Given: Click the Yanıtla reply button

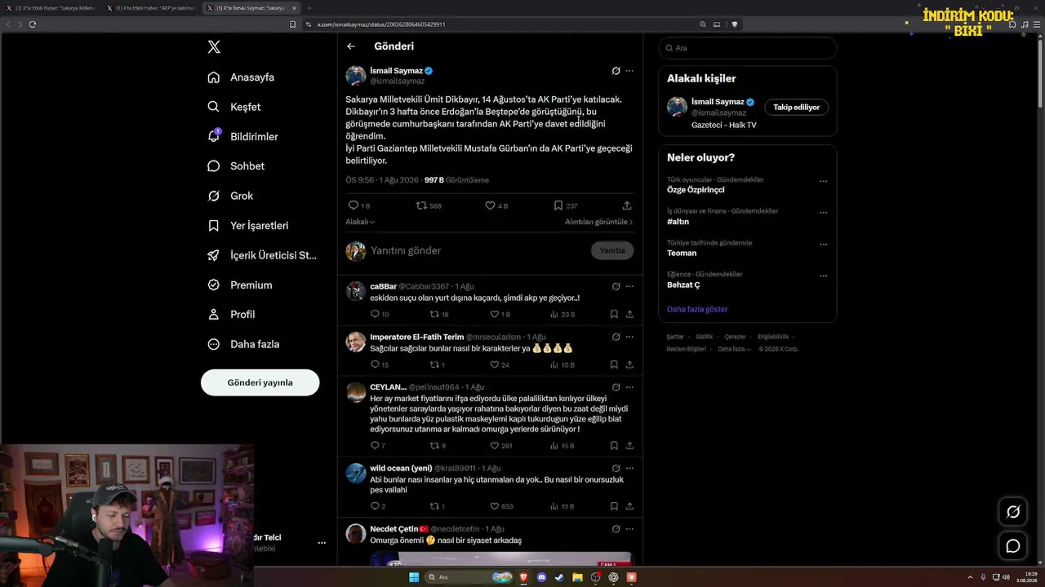Looking at the screenshot, I should point(612,250).
